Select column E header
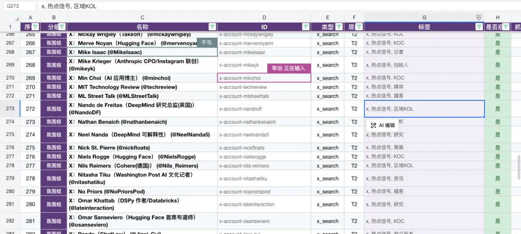This screenshot has height=234, width=521. point(328,18)
